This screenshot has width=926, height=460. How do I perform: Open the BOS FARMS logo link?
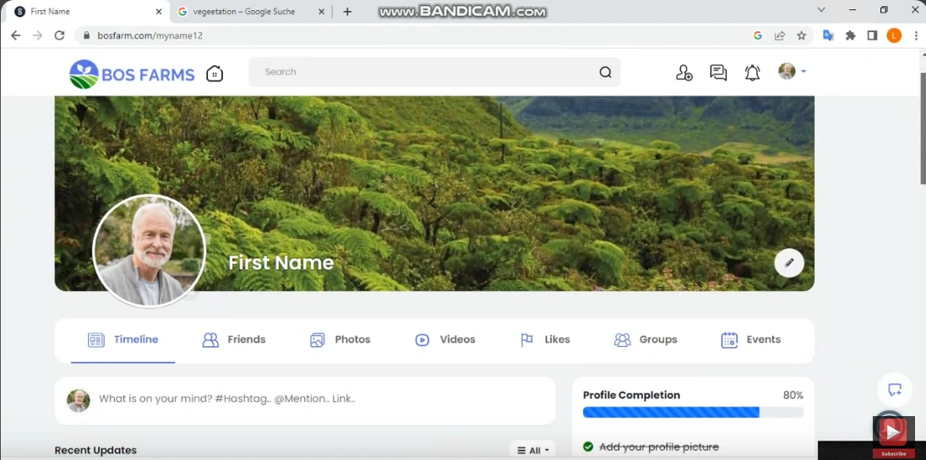[x=132, y=74]
